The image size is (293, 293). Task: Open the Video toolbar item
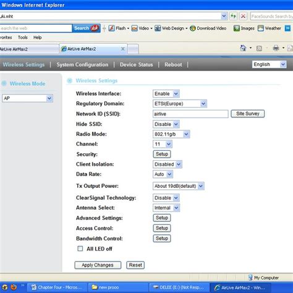tap(142, 28)
